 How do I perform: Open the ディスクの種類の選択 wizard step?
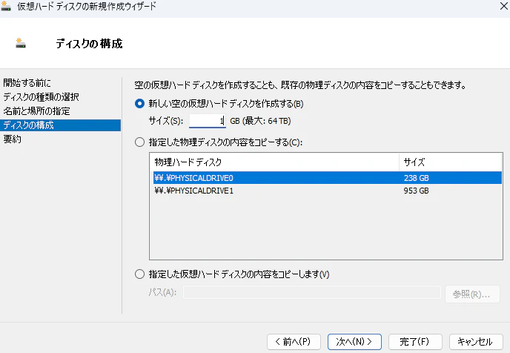click(41, 97)
